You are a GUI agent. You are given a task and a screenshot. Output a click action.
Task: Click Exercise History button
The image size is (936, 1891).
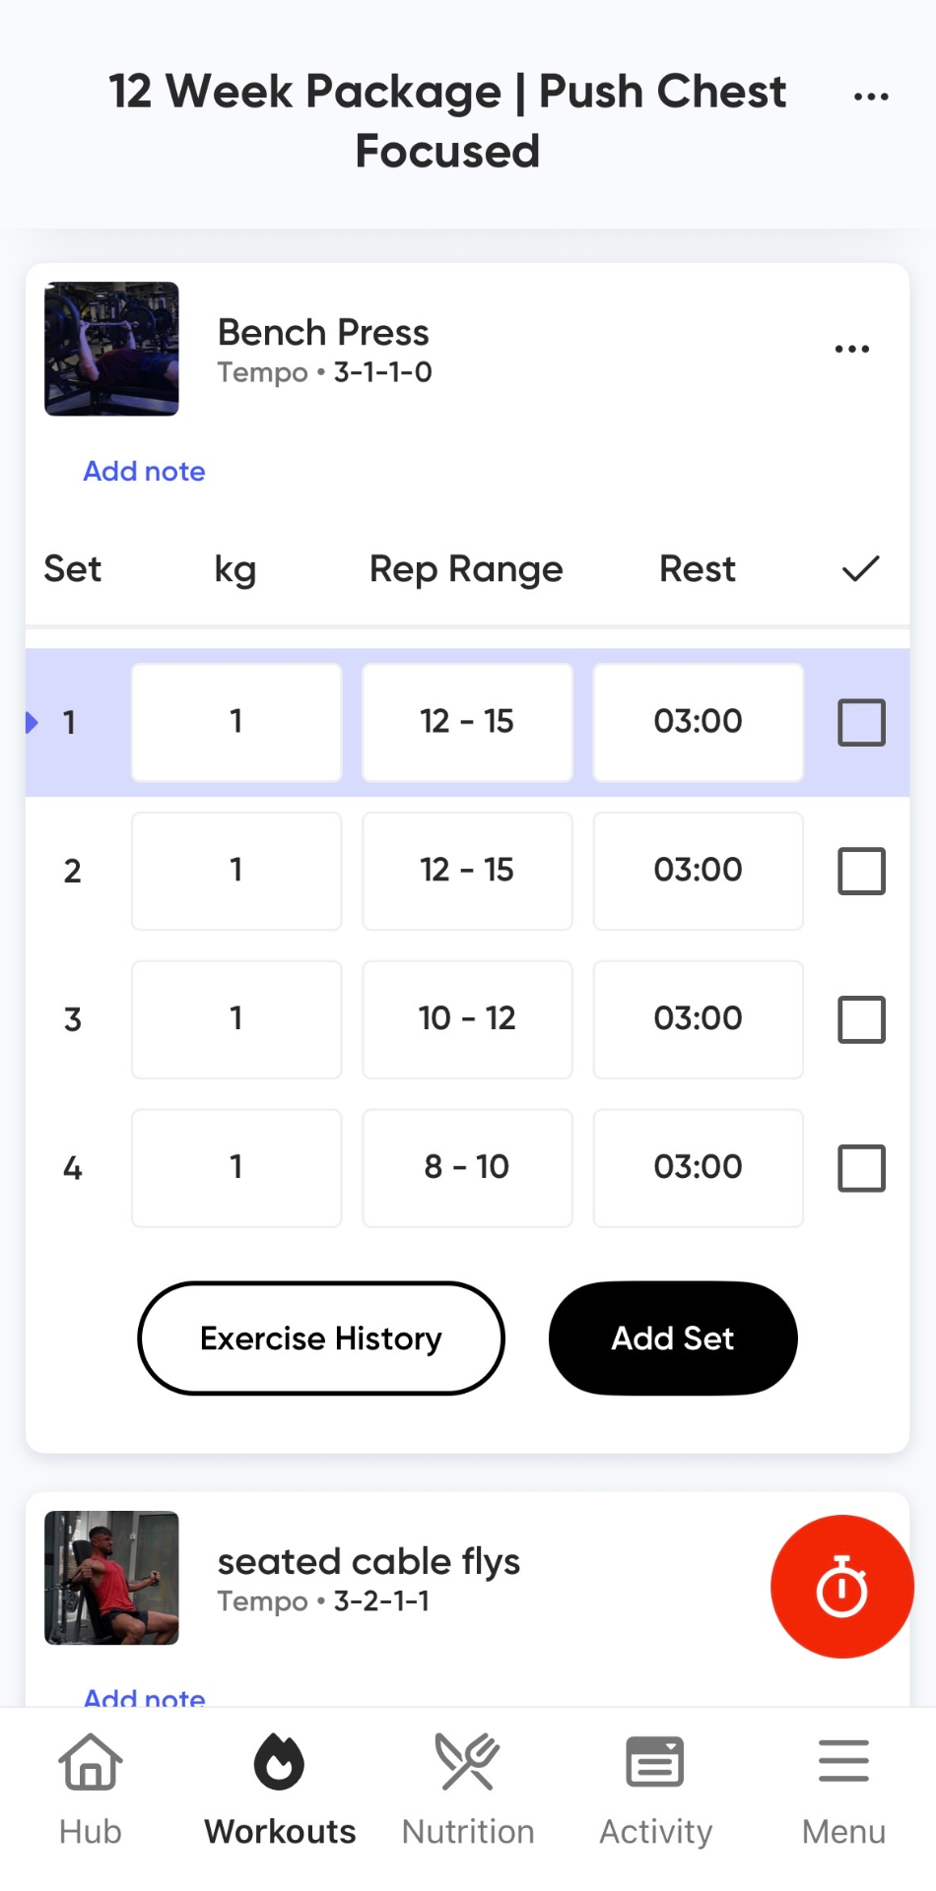(321, 1338)
